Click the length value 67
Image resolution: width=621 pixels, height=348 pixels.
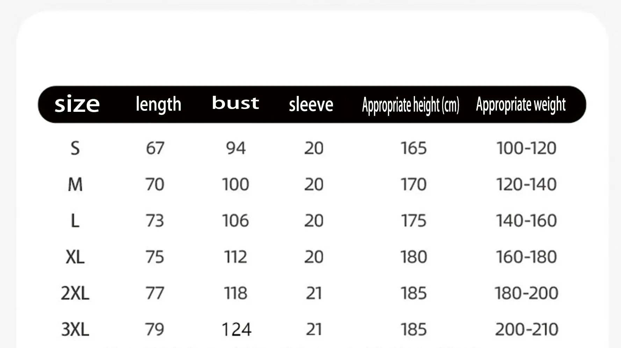[x=155, y=148]
